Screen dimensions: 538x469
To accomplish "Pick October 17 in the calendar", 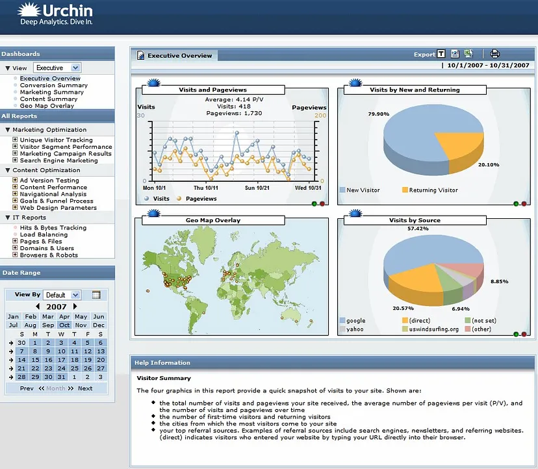I will 61,360.
